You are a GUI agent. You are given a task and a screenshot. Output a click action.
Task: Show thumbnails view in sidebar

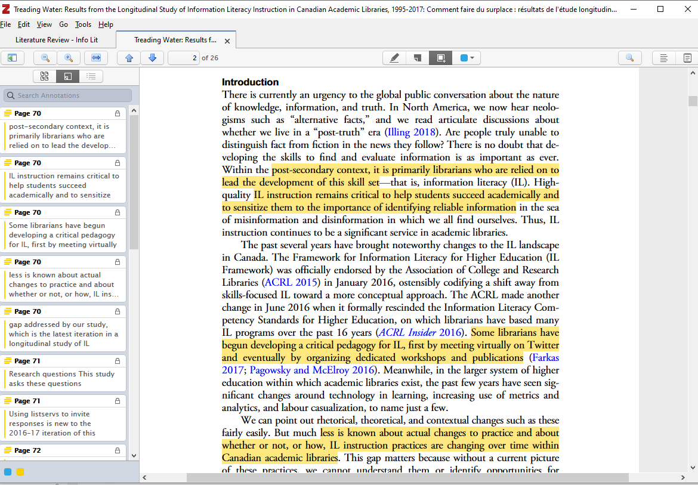pos(45,76)
